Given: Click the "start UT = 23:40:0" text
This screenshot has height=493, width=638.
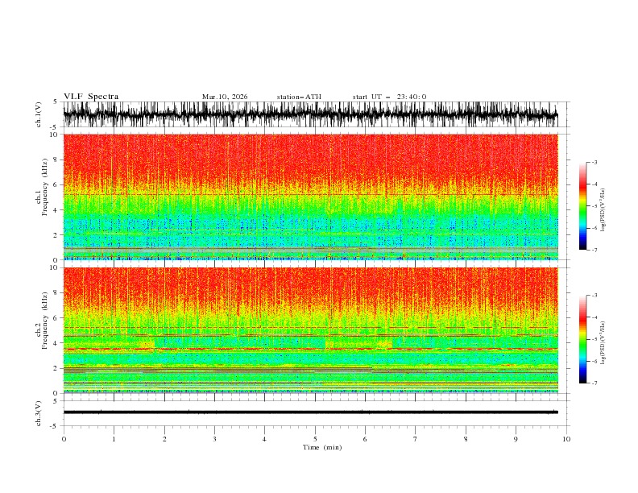Looking at the screenshot, I should point(389,97).
